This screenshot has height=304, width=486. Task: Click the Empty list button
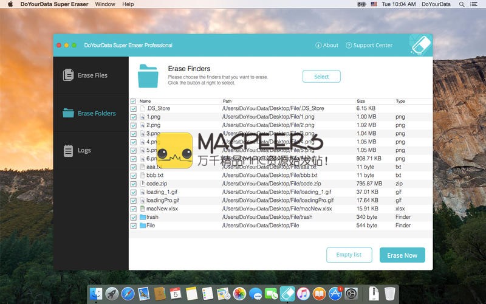pyautogui.click(x=349, y=255)
